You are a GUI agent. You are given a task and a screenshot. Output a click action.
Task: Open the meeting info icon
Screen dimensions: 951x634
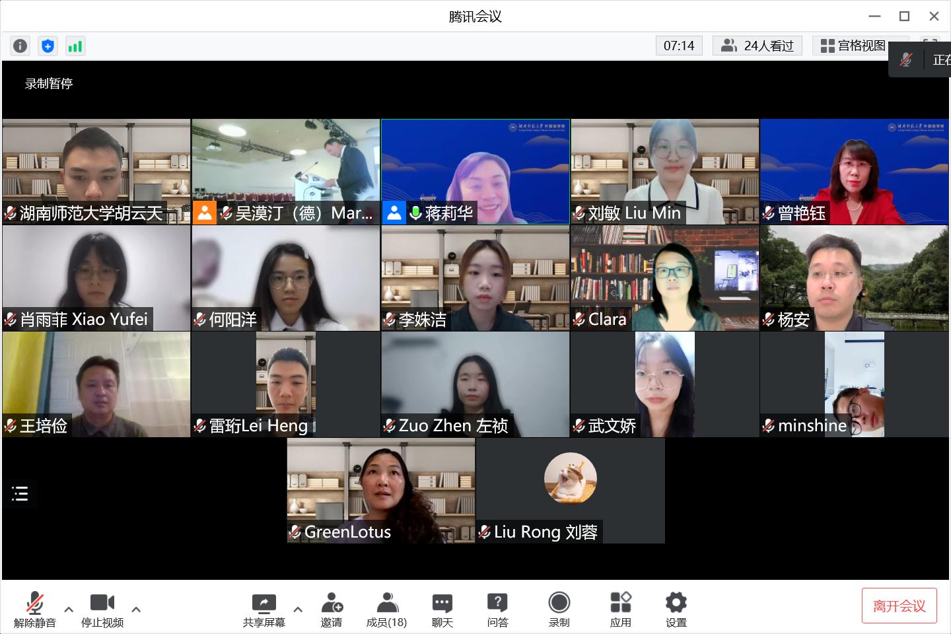click(20, 46)
